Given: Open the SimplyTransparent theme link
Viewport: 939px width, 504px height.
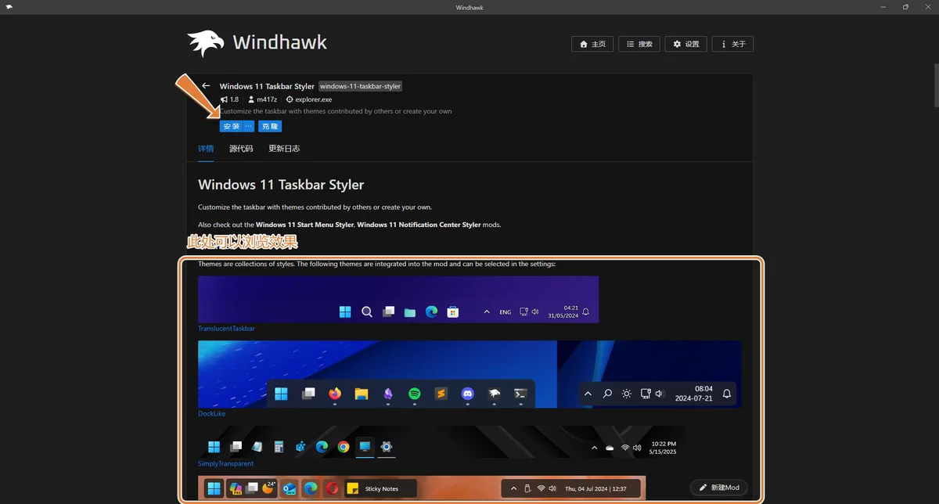Looking at the screenshot, I should [x=225, y=463].
